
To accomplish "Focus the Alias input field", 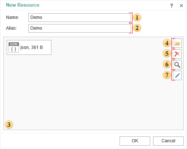I will [80, 28].
